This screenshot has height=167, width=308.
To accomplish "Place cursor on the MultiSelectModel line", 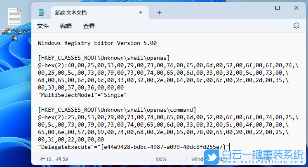I will [x=82, y=95].
